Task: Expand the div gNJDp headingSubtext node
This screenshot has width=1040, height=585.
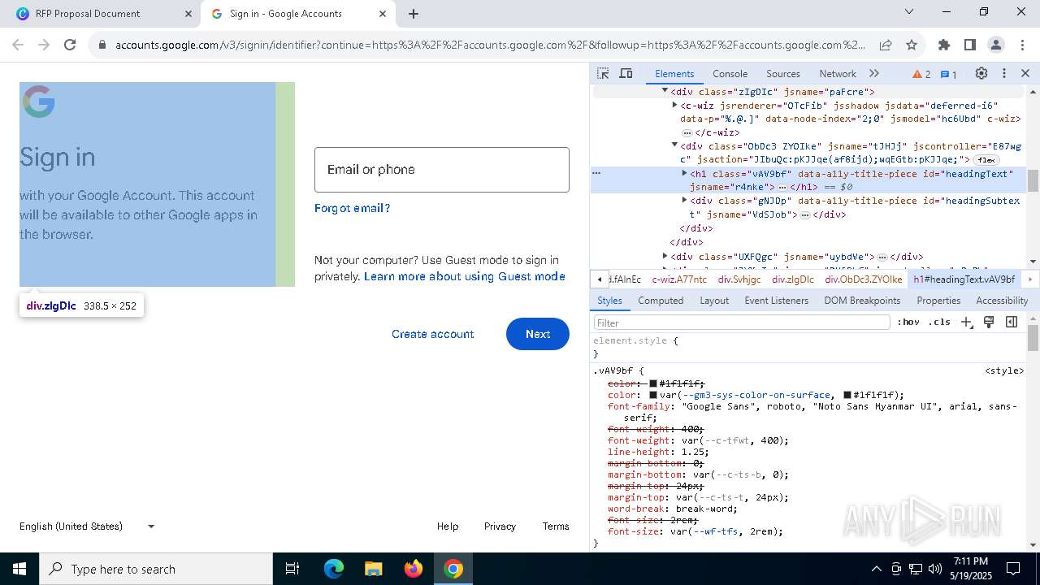Action: point(684,200)
